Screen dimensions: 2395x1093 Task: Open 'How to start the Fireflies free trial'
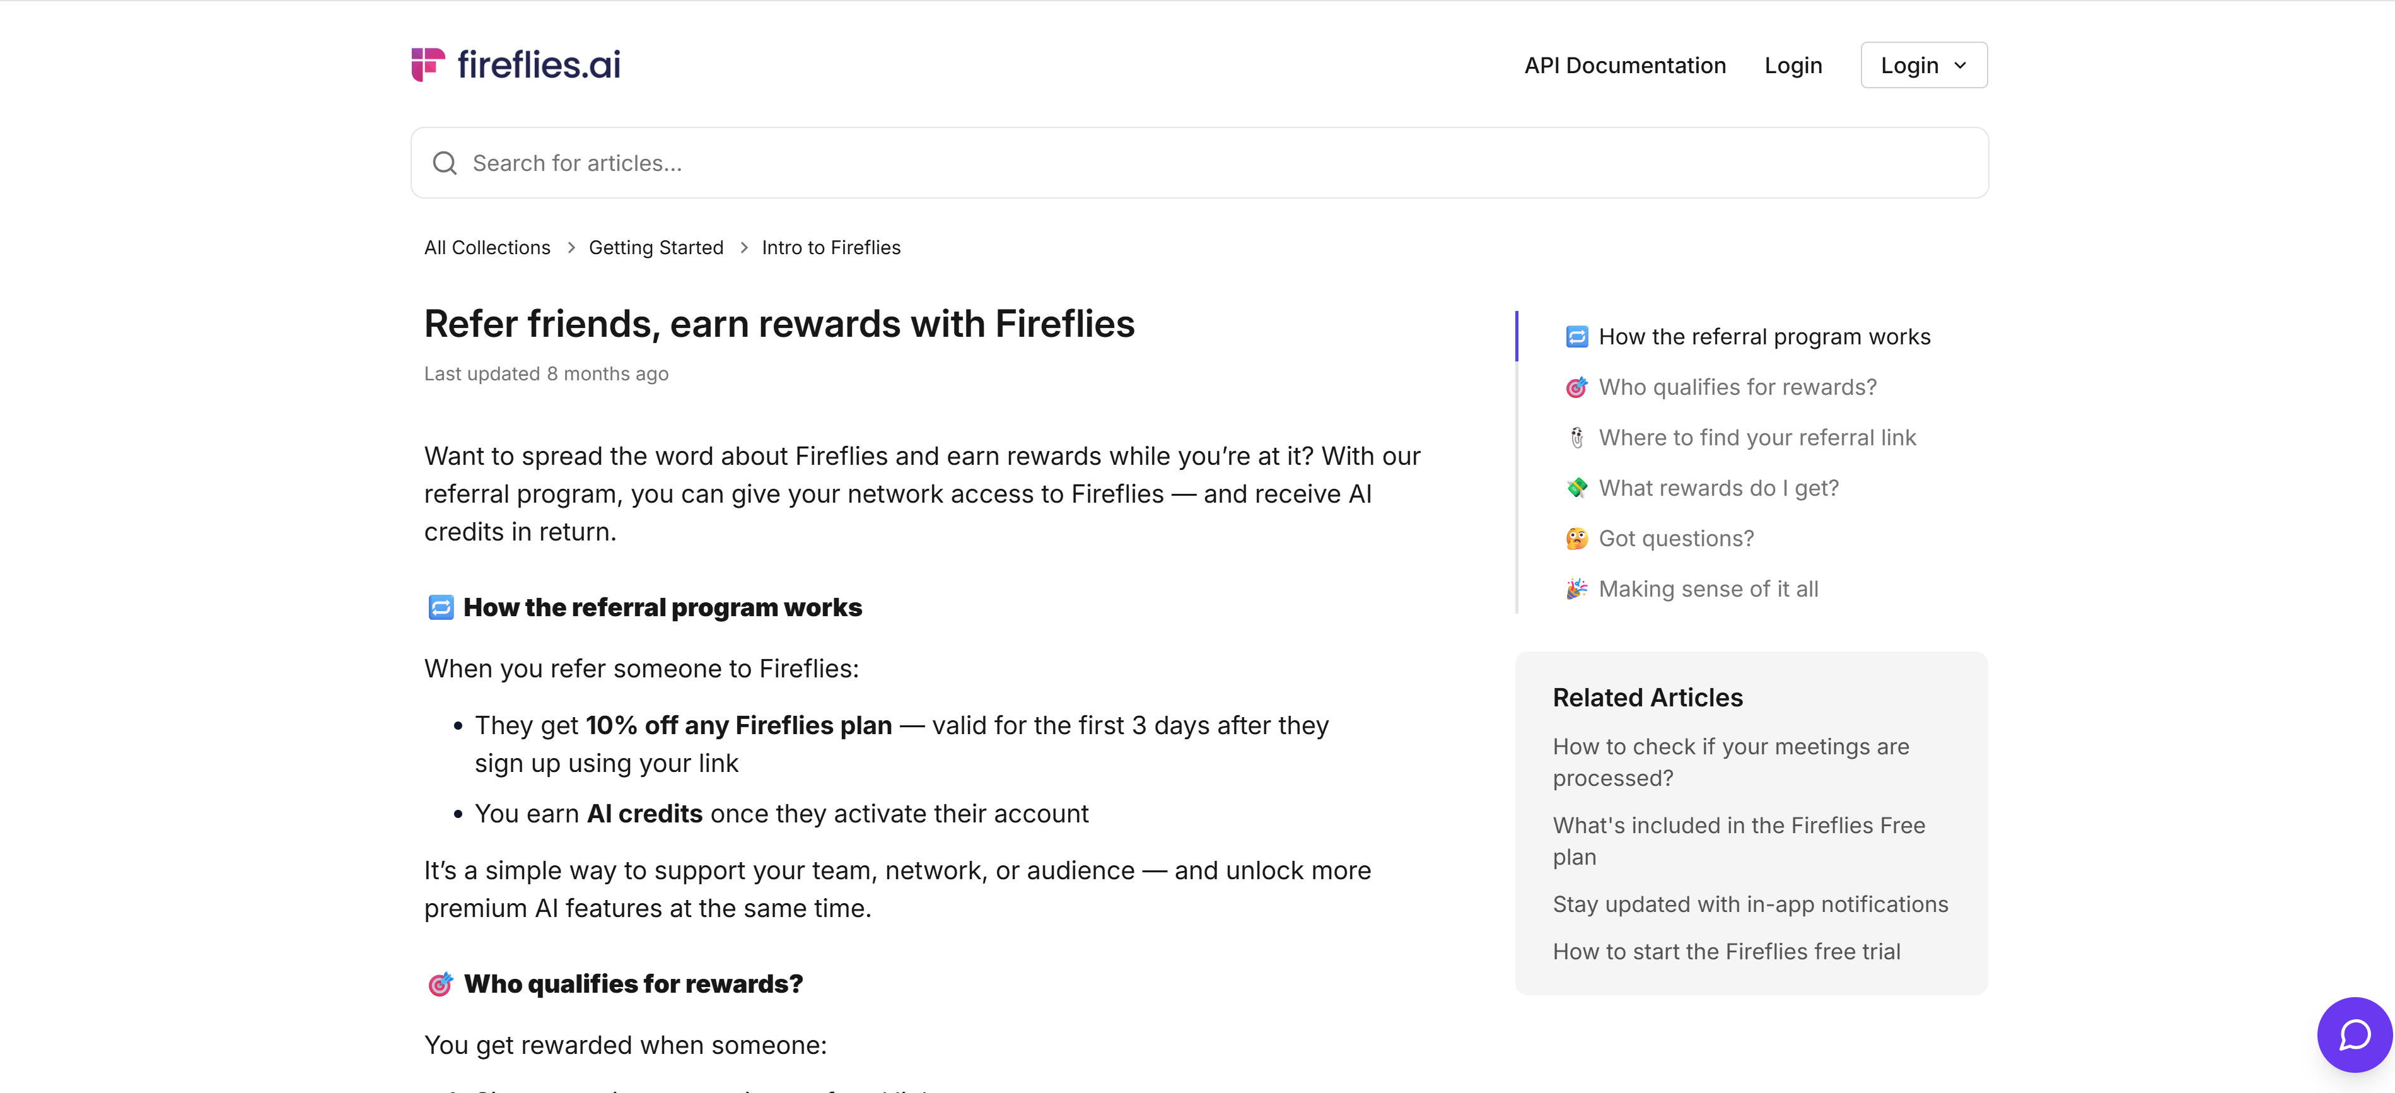[1725, 950]
